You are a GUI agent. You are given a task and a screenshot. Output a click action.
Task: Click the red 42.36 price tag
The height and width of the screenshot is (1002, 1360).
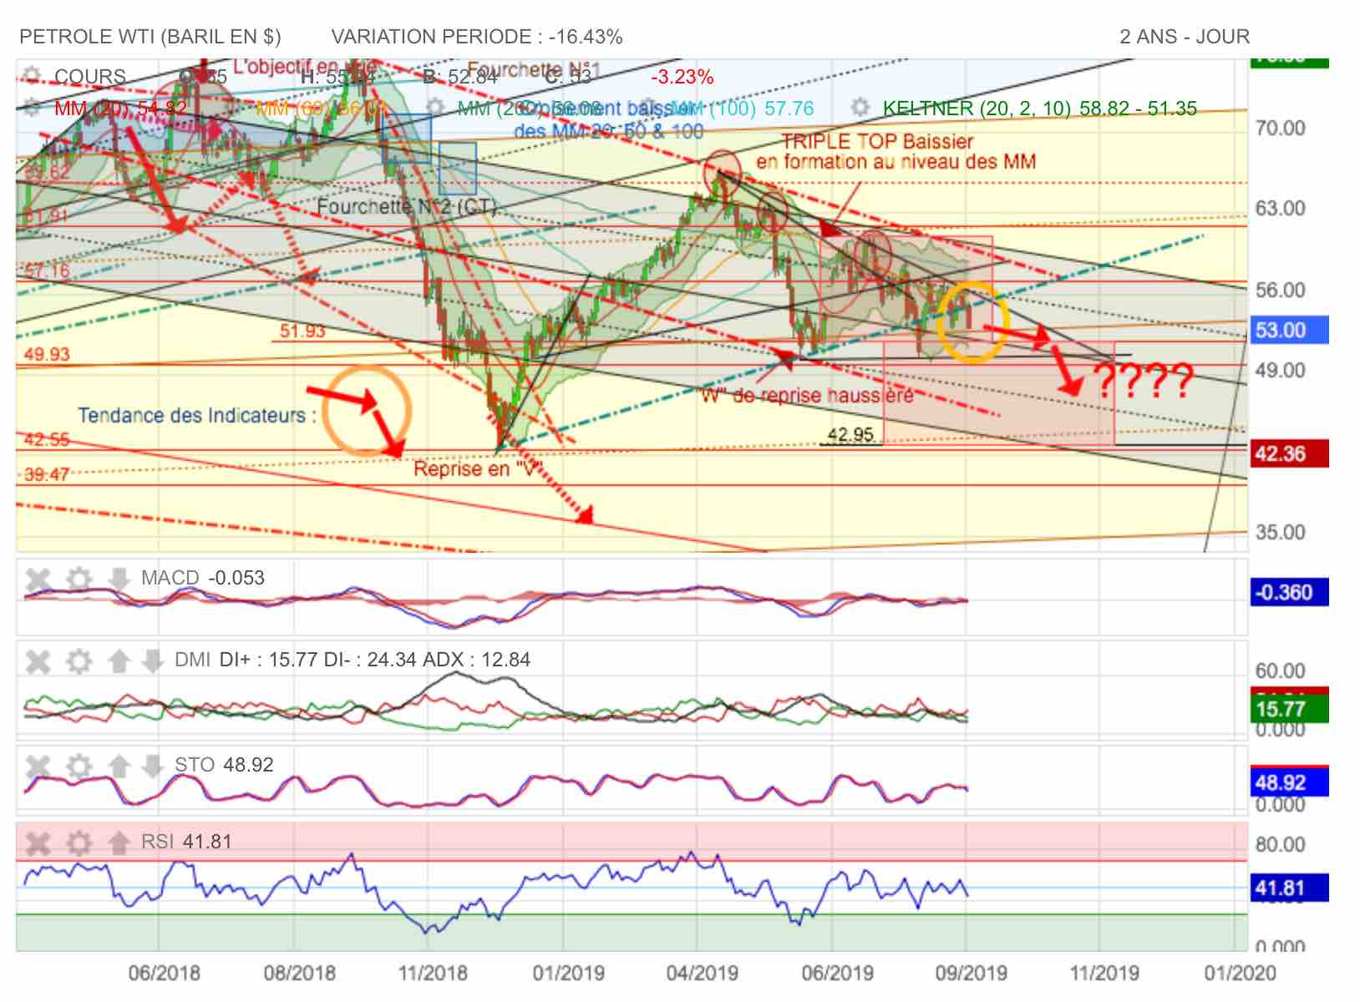coord(1287,454)
